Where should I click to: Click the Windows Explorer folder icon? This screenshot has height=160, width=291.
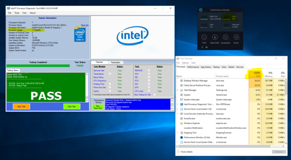(x=181, y=123)
